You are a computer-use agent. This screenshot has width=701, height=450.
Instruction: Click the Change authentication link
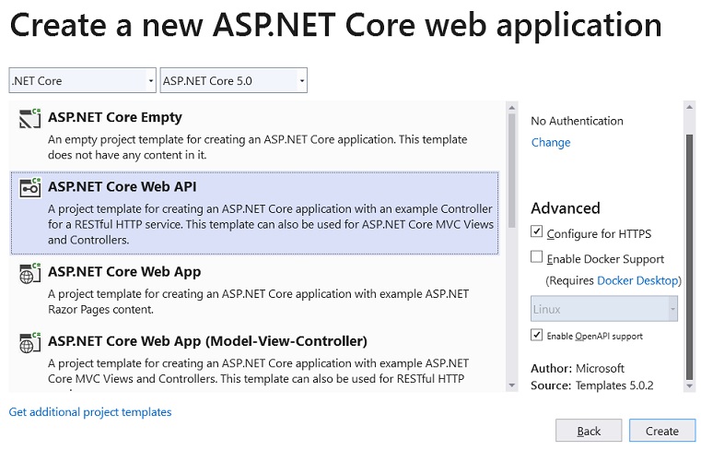[x=551, y=142]
